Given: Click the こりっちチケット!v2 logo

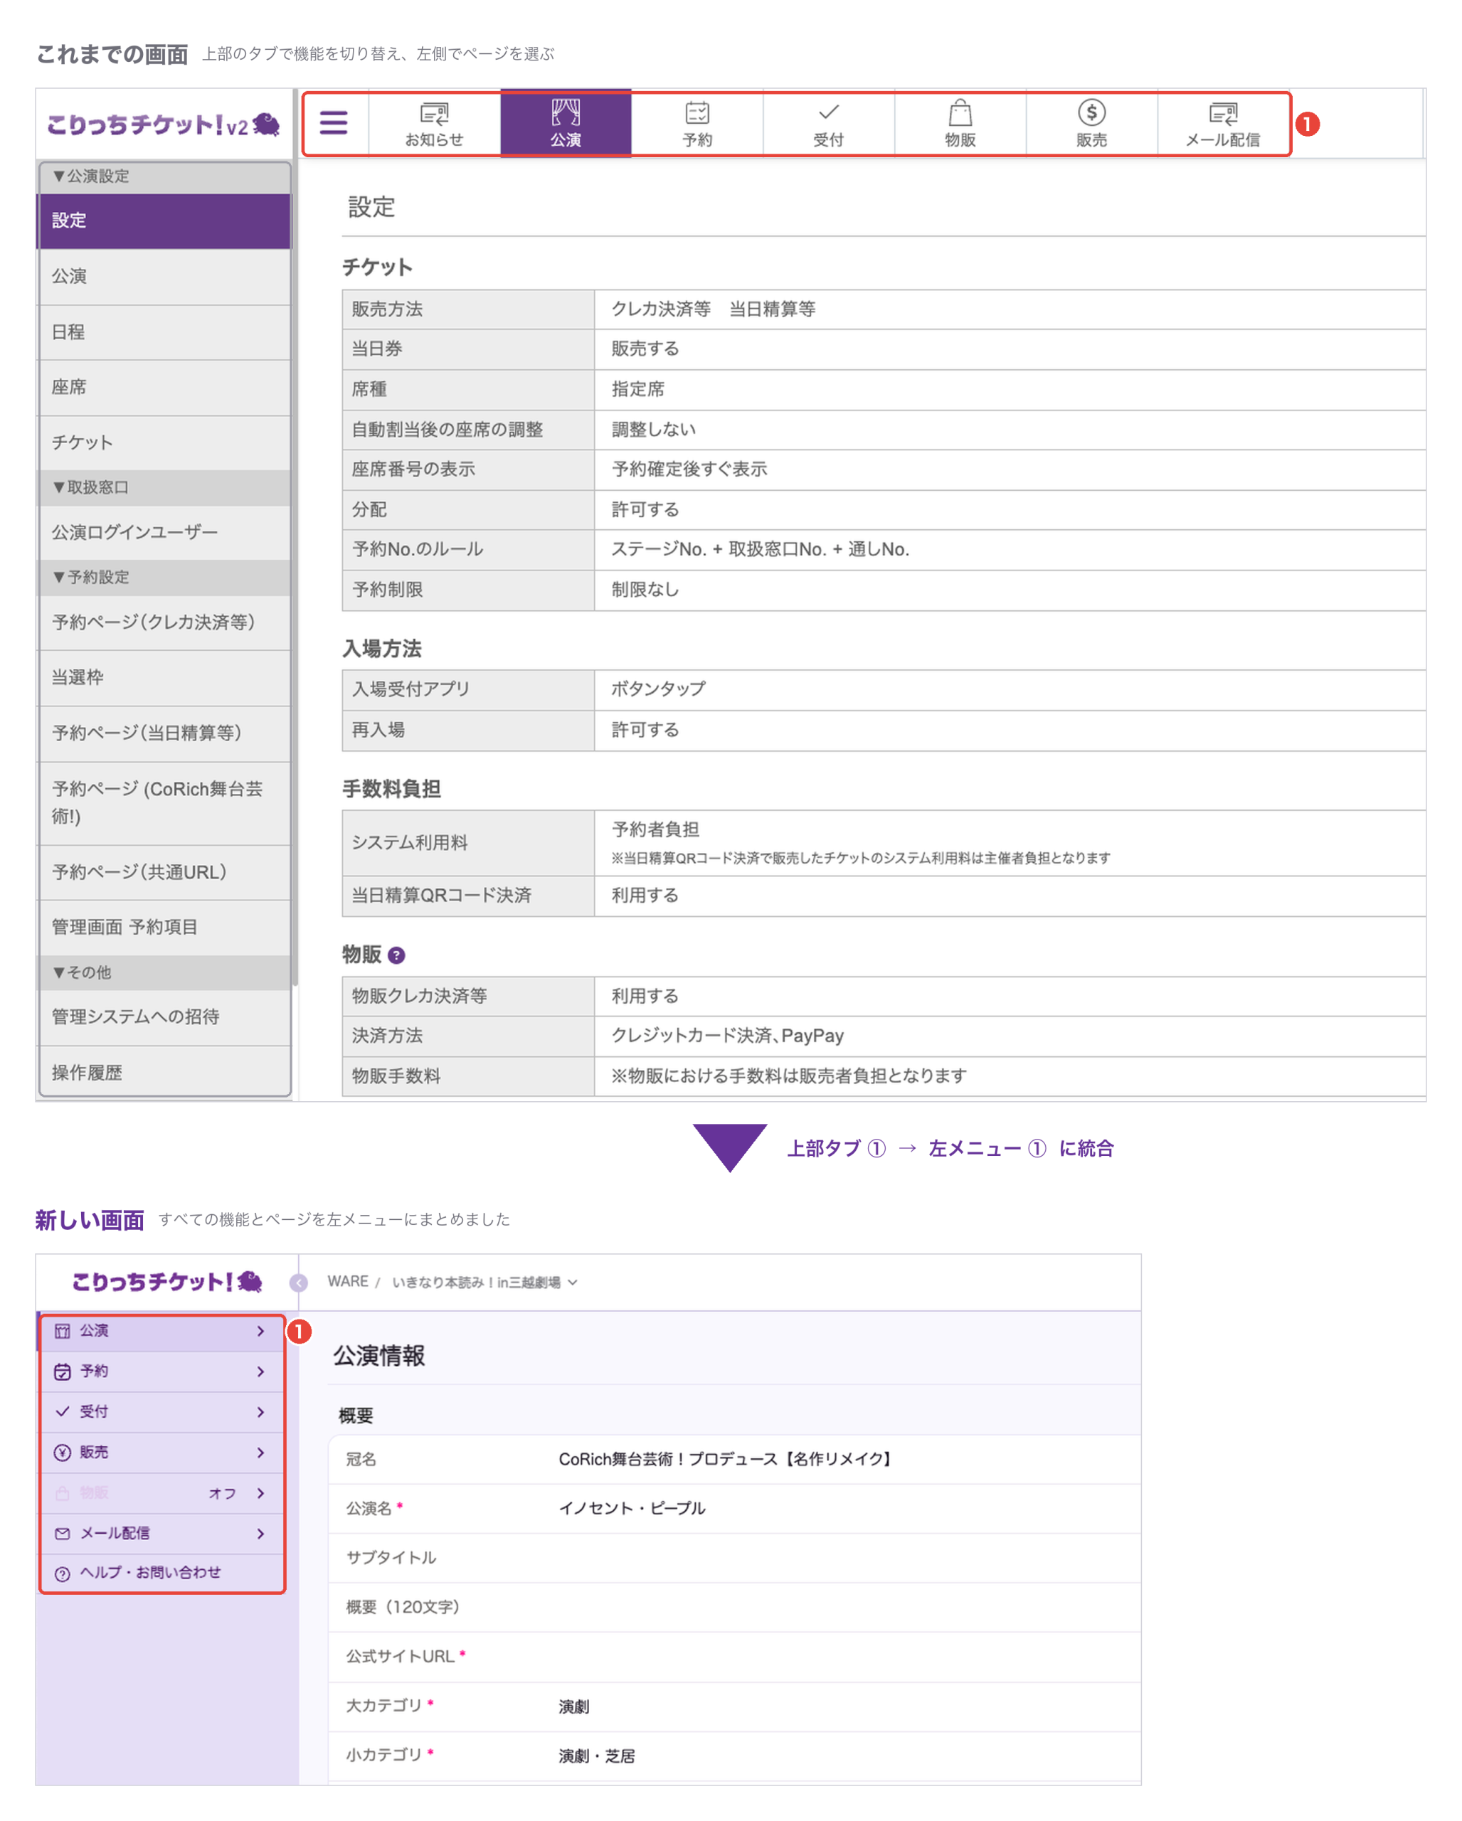Looking at the screenshot, I should click(163, 124).
